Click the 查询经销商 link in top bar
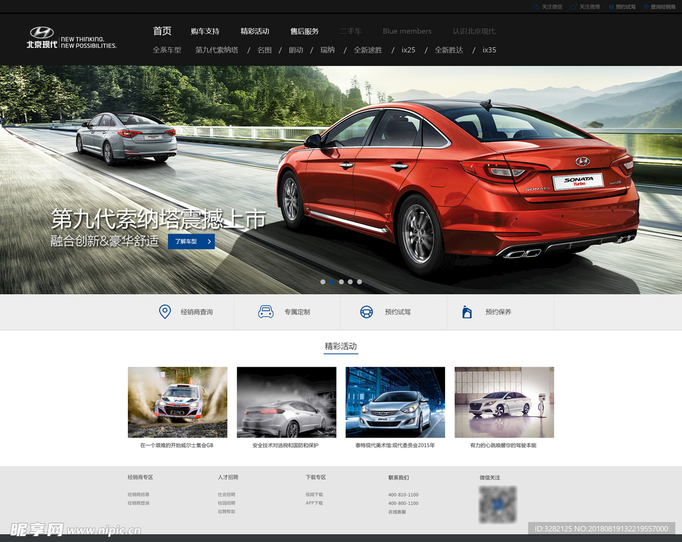Screen dimensions: 682x542 (x=663, y=7)
